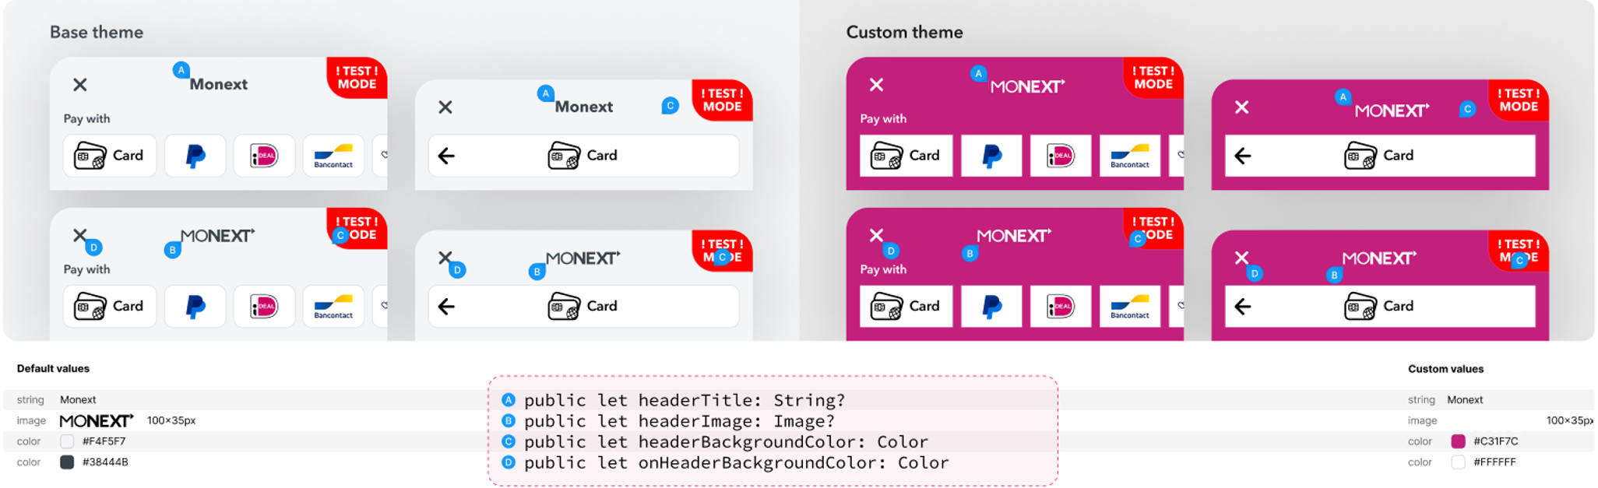Click the 'Monext' string value under Default values
The width and height of the screenshot is (1598, 488).
pos(78,400)
